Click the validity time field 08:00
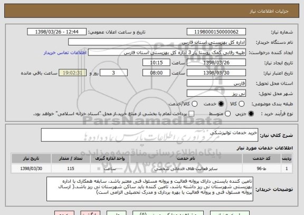 tap(156, 73)
